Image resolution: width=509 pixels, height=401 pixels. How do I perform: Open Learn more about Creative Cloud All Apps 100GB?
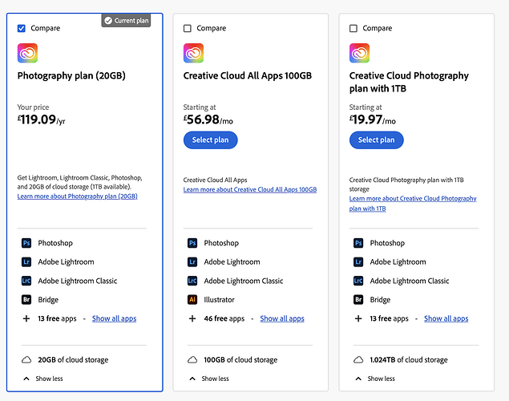[x=249, y=190]
